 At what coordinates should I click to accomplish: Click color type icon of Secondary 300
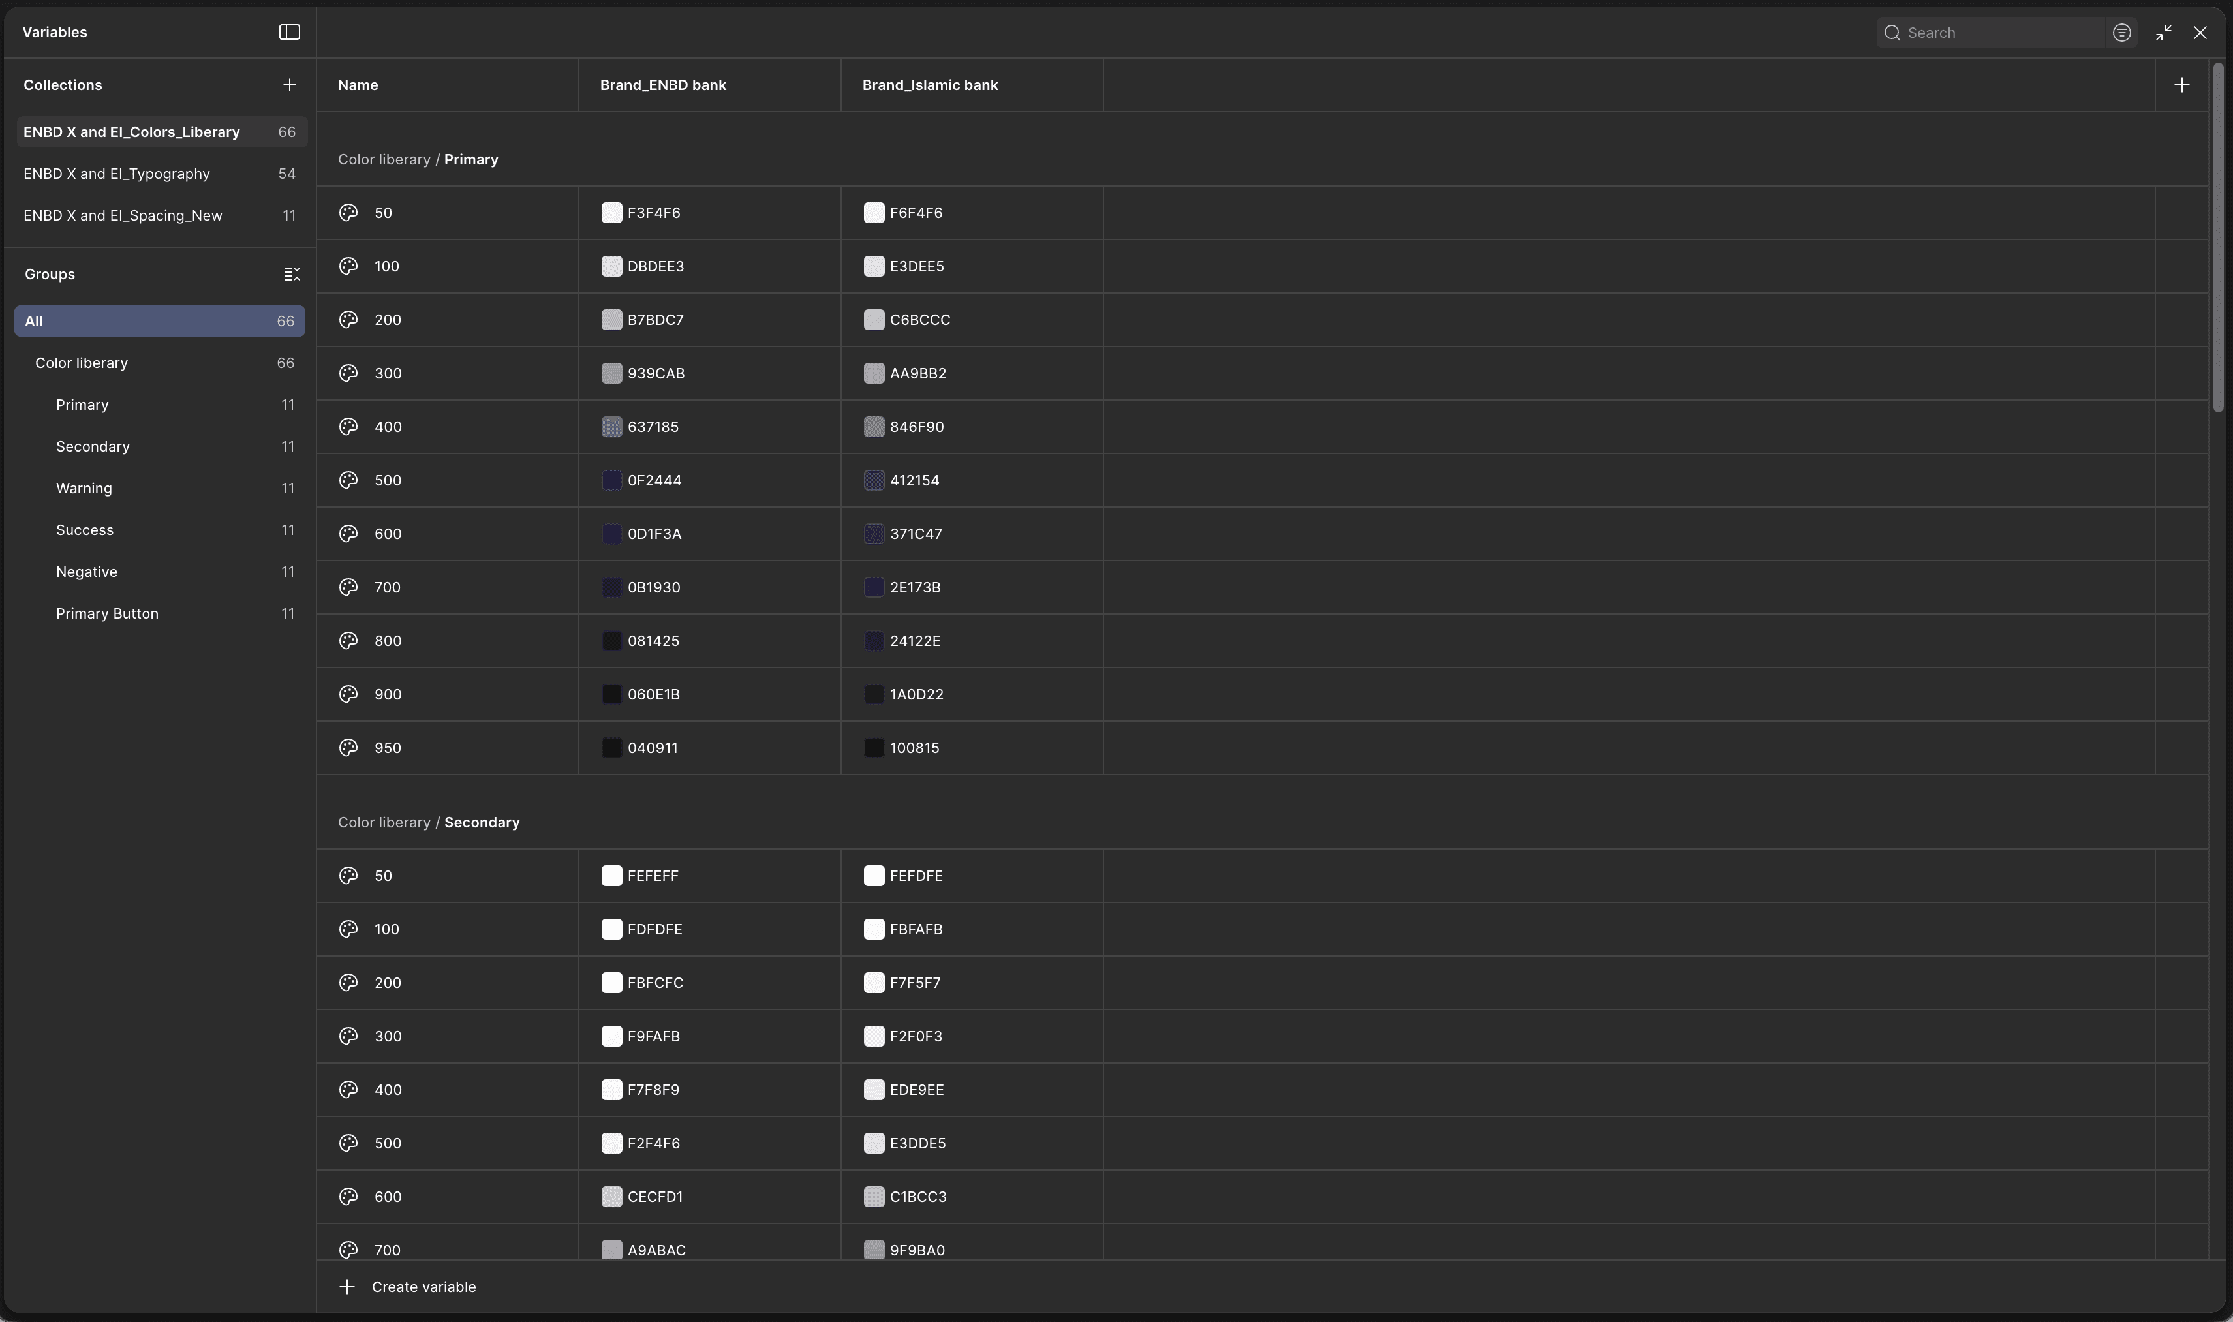coord(348,1036)
